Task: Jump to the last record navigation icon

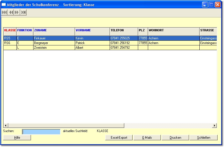Action: (x=23, y=12)
